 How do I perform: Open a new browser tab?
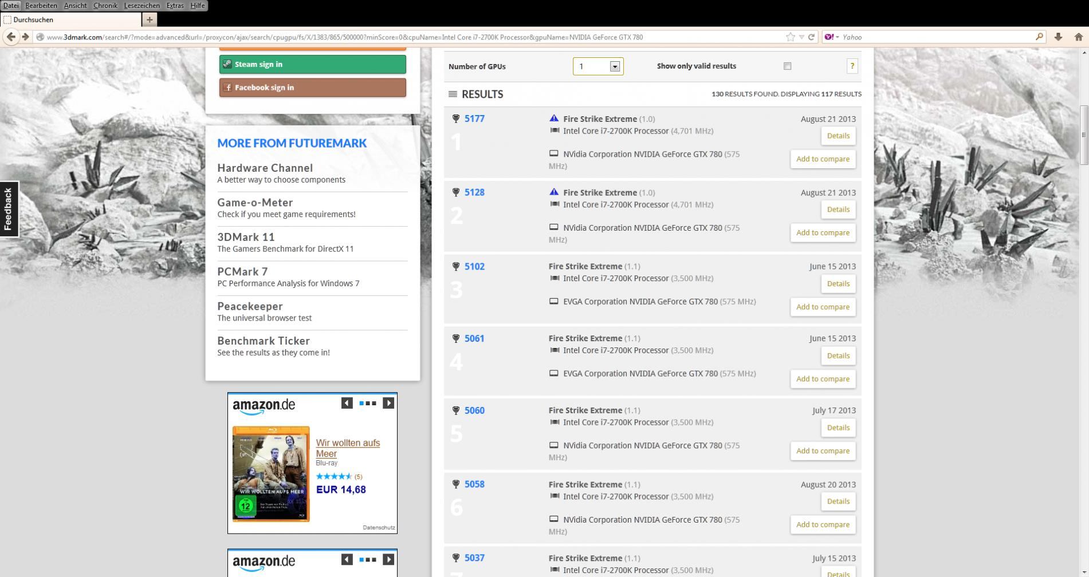pyautogui.click(x=150, y=19)
